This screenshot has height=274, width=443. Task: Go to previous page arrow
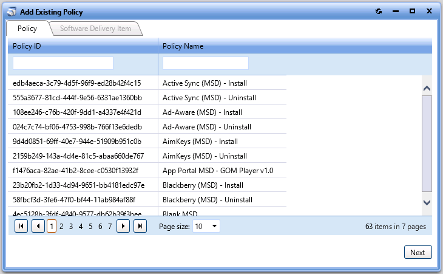(38, 226)
